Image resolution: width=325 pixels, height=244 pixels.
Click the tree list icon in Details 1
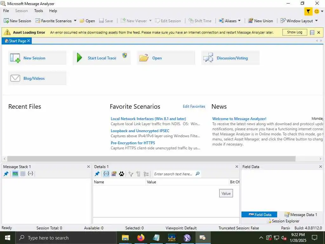point(146,174)
